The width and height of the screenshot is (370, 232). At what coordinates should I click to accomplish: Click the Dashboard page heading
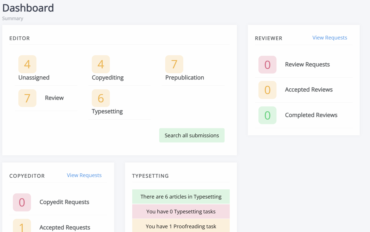[28, 8]
